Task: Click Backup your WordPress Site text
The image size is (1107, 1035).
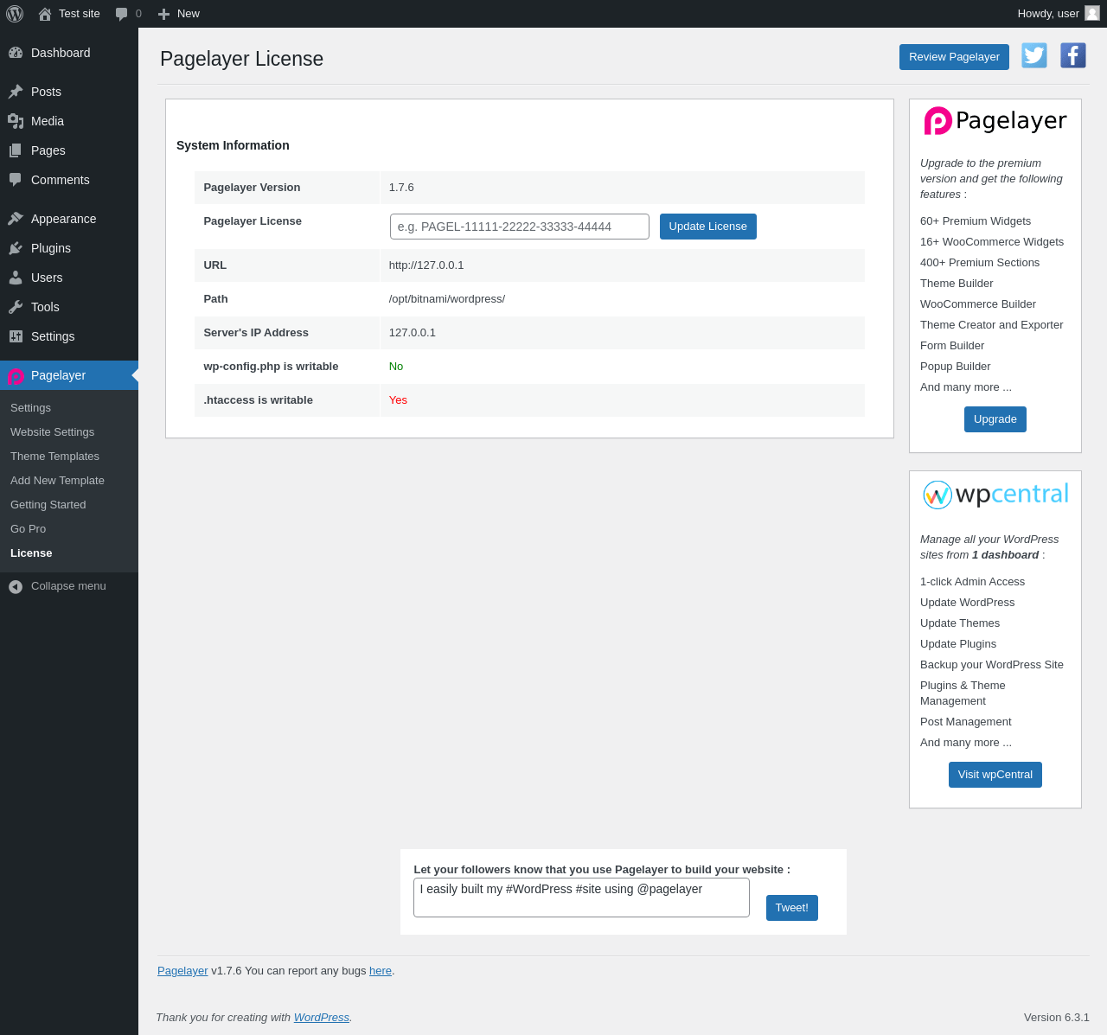Action: (x=992, y=665)
